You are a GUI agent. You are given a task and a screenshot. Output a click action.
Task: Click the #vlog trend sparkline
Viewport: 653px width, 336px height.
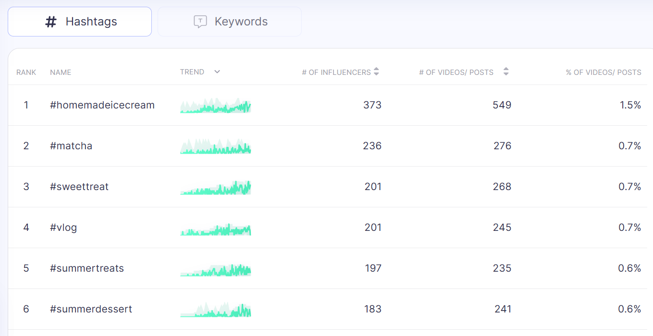pyautogui.click(x=215, y=228)
